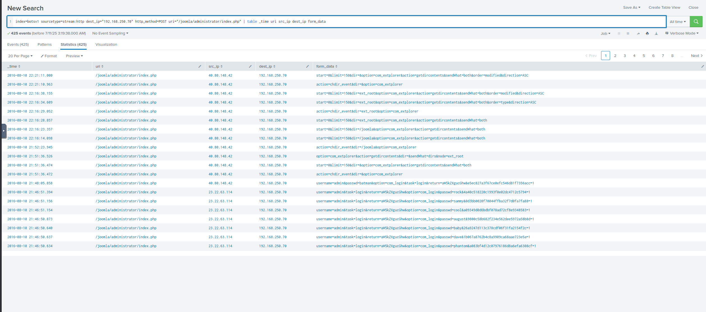Viewport: 706px width, 312px height.
Task: Click form_data containing passwd=baby
Action: tap(423, 228)
